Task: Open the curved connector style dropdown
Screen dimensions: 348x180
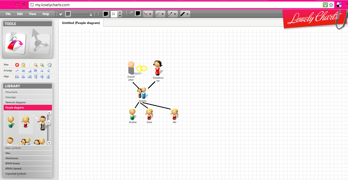Action: pos(150,14)
